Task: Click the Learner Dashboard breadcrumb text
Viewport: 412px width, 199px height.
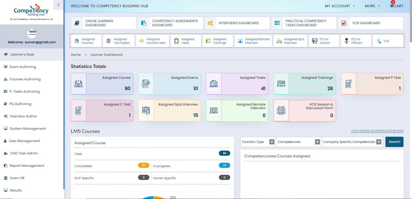Action: [106, 55]
